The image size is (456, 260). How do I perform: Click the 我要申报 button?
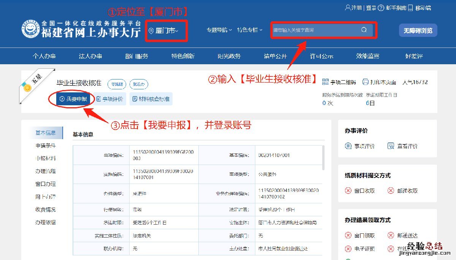[x=73, y=99]
